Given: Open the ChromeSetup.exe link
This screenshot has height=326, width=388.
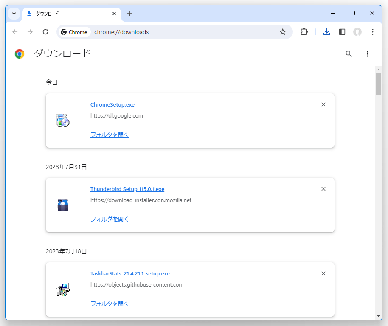Looking at the screenshot, I should [x=112, y=104].
